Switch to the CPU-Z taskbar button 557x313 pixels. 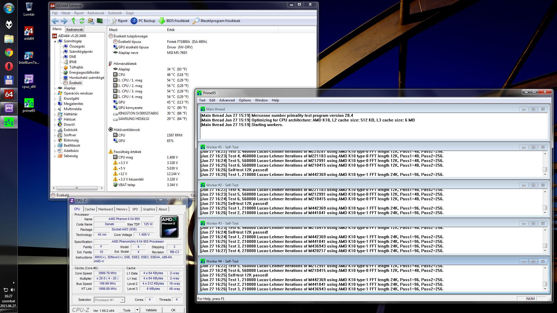pyautogui.click(x=9, y=108)
